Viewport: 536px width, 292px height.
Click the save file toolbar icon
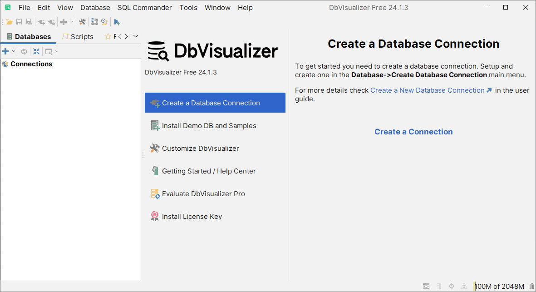click(19, 22)
